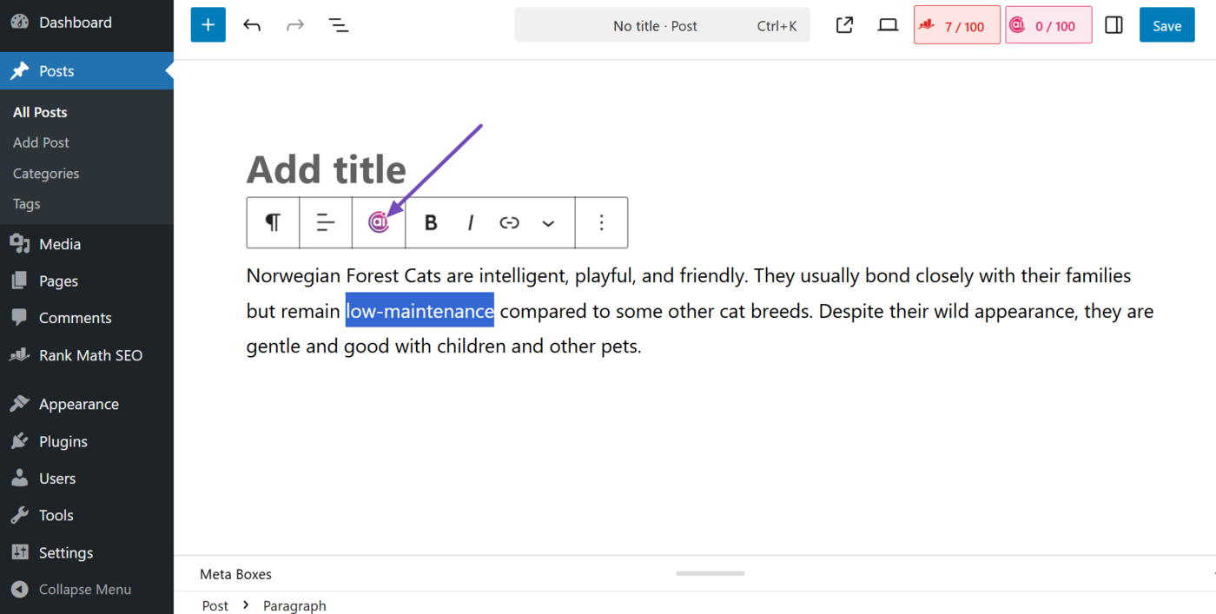The width and height of the screenshot is (1216, 614).
Task: Open block options three-dot menu
Action: pyautogui.click(x=601, y=222)
